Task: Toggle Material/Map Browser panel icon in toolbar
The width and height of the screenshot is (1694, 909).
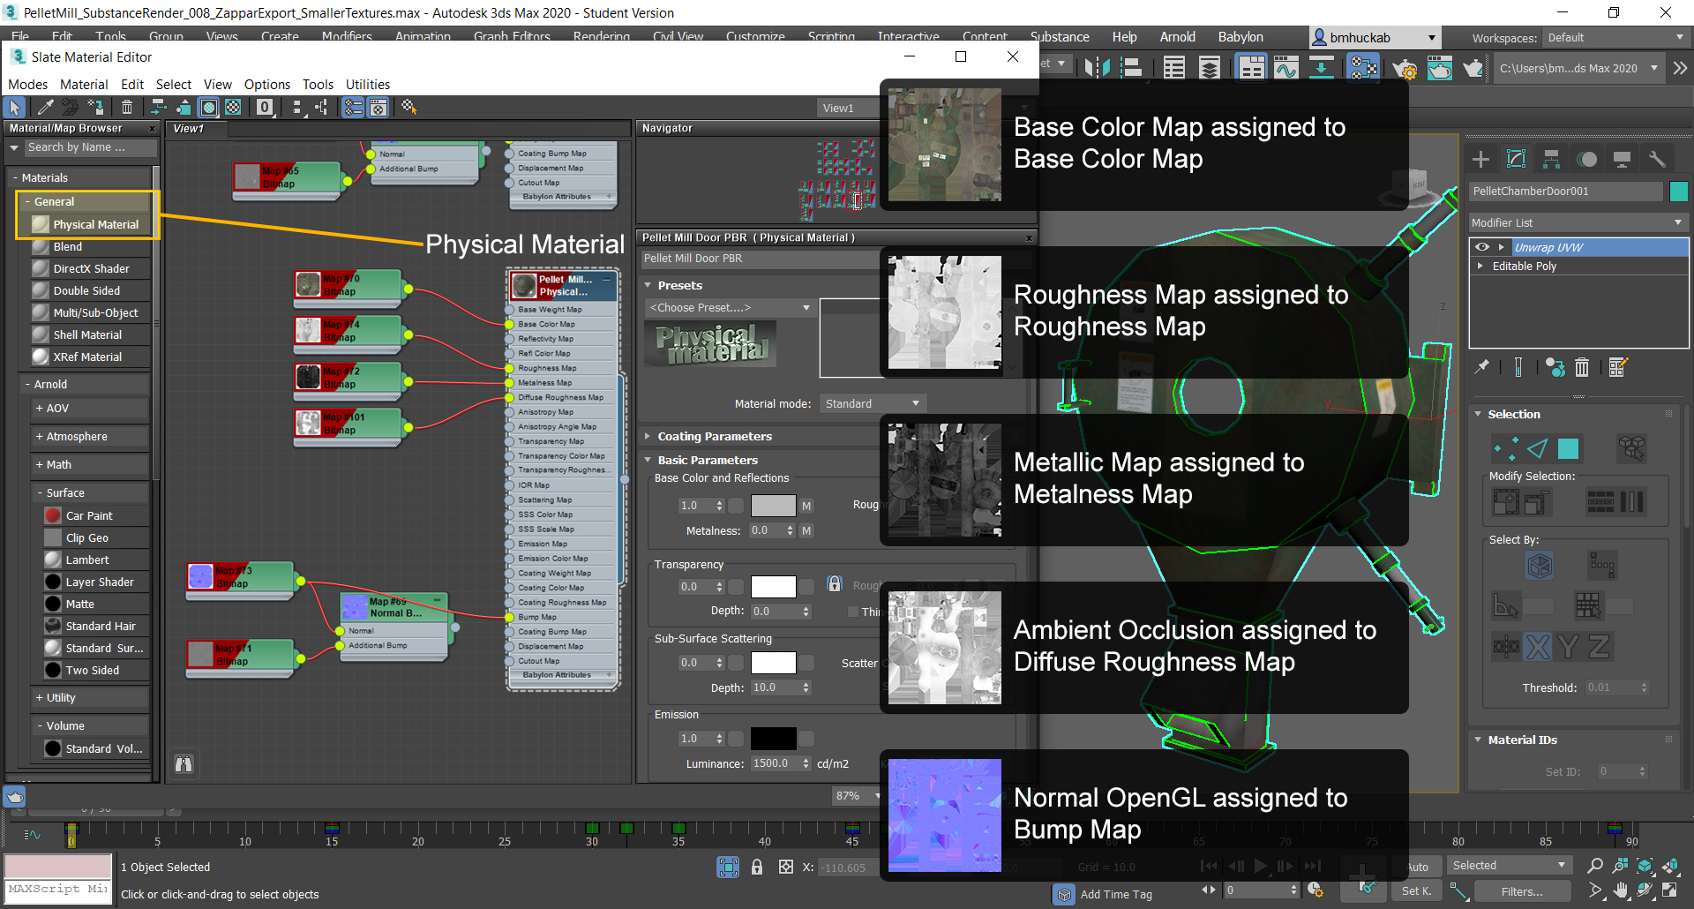Action: pos(353,107)
